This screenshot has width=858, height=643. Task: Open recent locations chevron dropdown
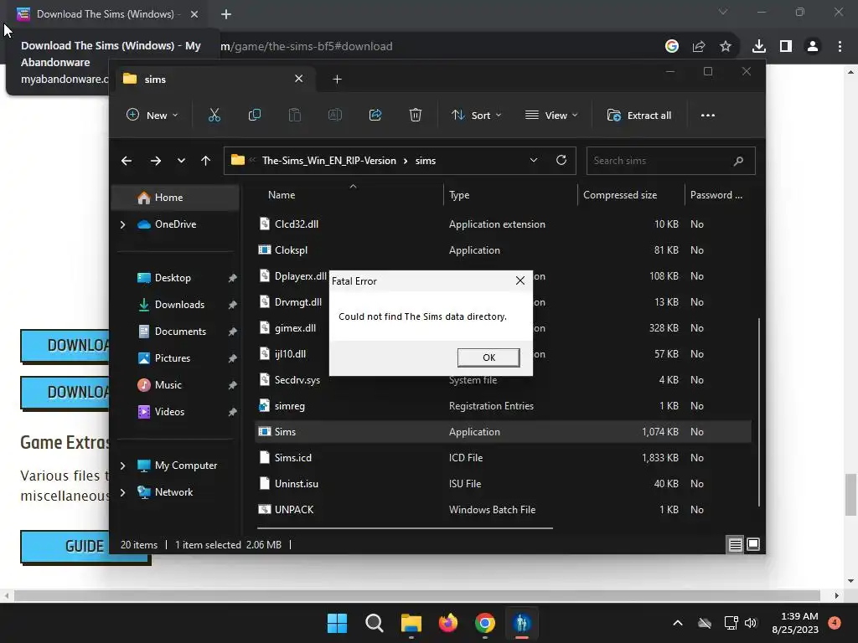181,161
